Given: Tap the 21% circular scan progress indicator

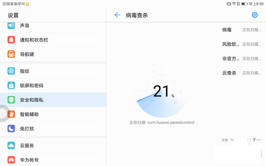Looking at the screenshot, I should pos(162,90).
